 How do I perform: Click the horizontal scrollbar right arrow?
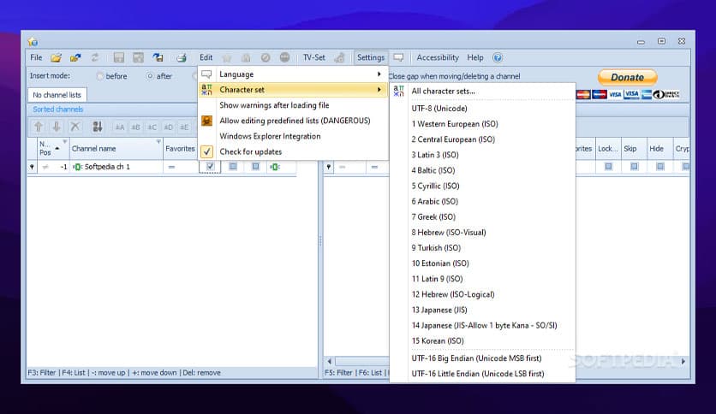tap(683, 362)
